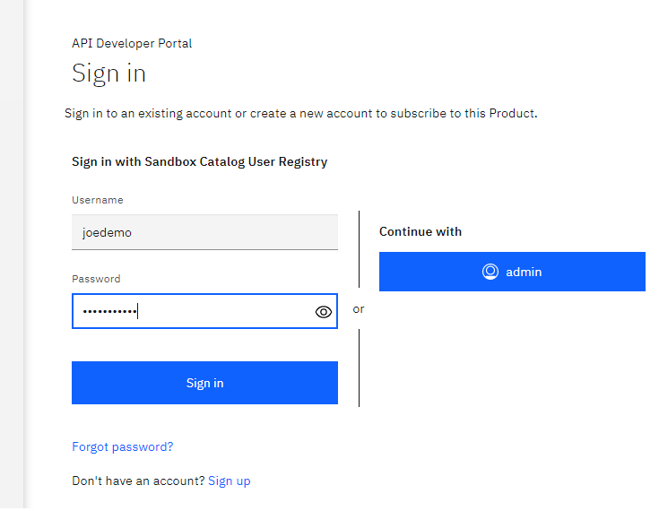Click the 'Don't have an account?' text
Screen dimensions: 659x511
pyautogui.click(x=138, y=481)
